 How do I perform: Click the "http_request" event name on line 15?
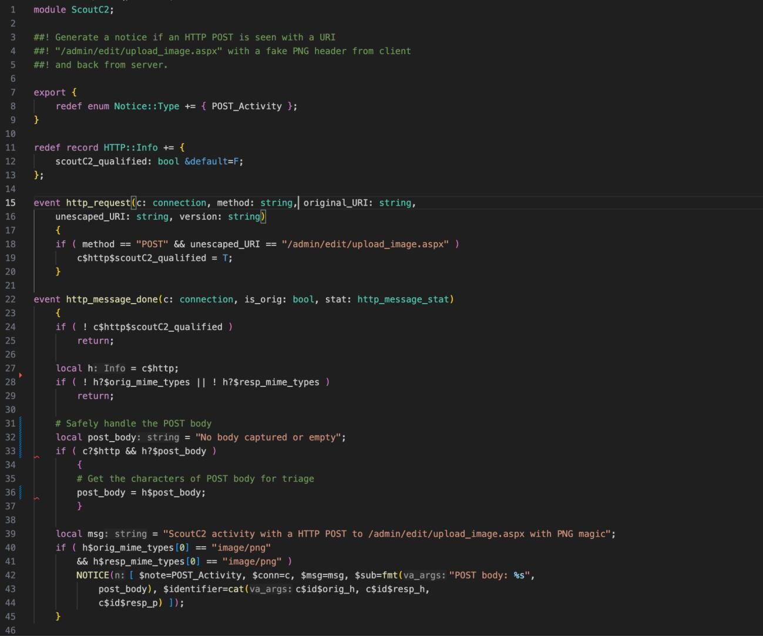98,203
